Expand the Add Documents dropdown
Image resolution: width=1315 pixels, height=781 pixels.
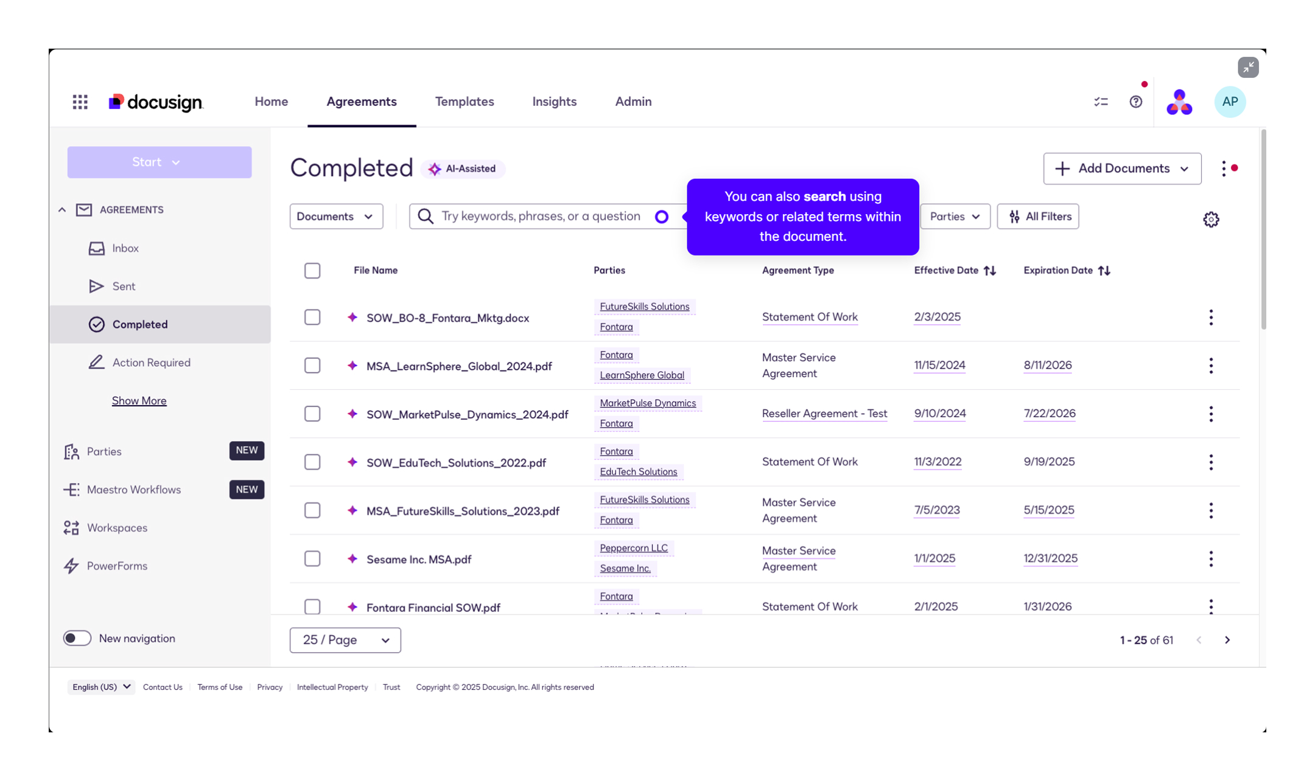pos(1121,168)
